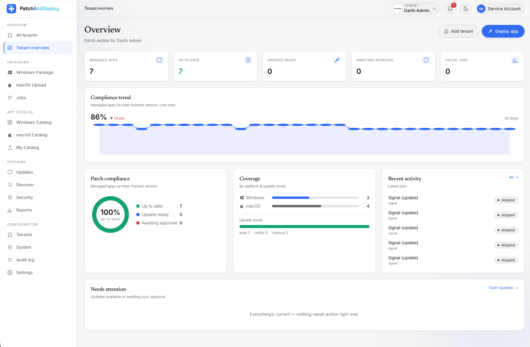This screenshot has width=530, height=347.
Task: Click the last Signal (update) skipped badge
Action: [506, 260]
